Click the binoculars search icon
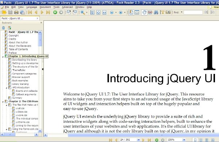Image resolution: width=219 pixels, height=142 pixels. [x=156, y=12]
